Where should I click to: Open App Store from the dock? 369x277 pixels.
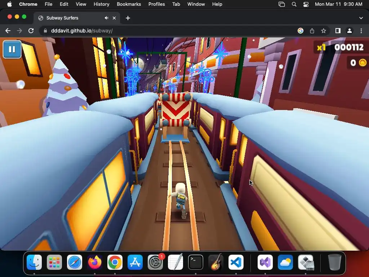click(x=135, y=262)
